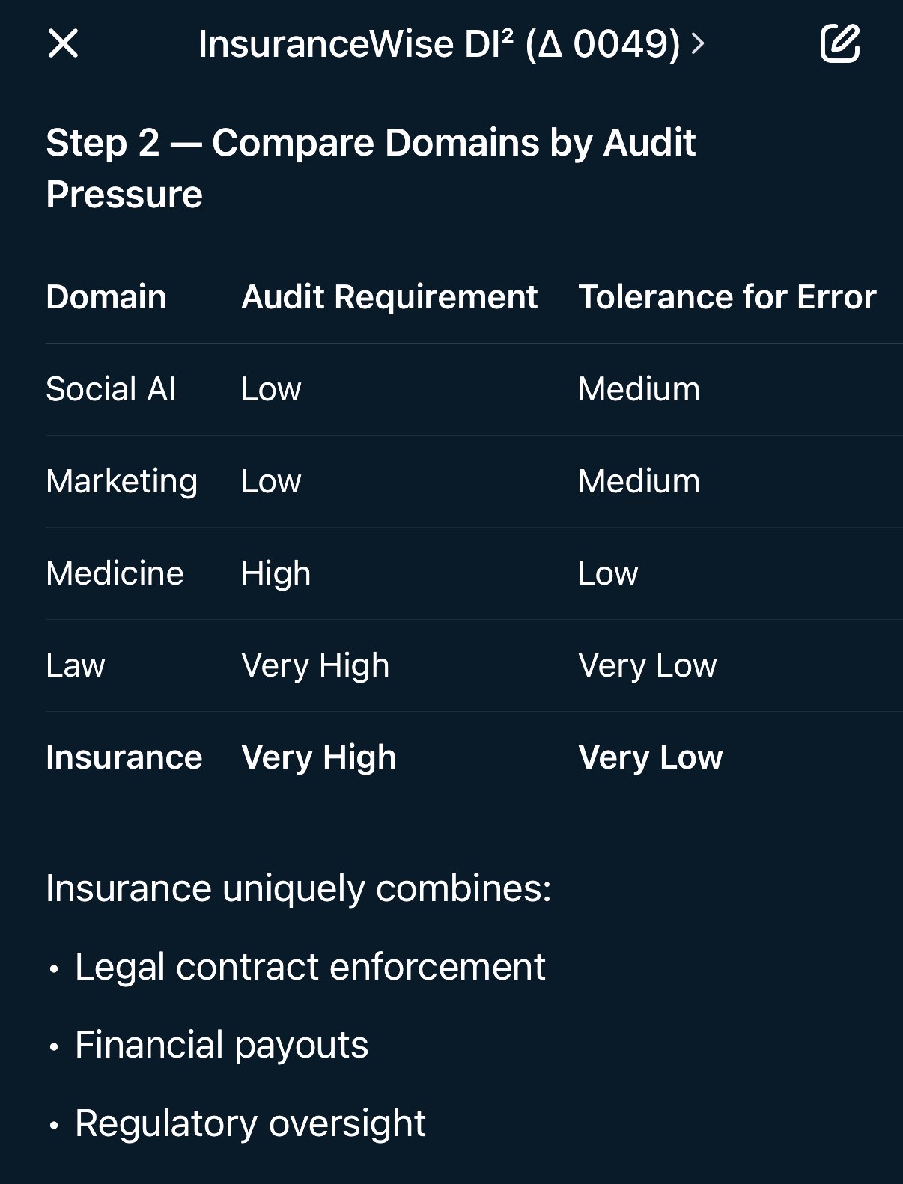Tap the Domain column header
The height and width of the screenshot is (1184, 903).
106,297
